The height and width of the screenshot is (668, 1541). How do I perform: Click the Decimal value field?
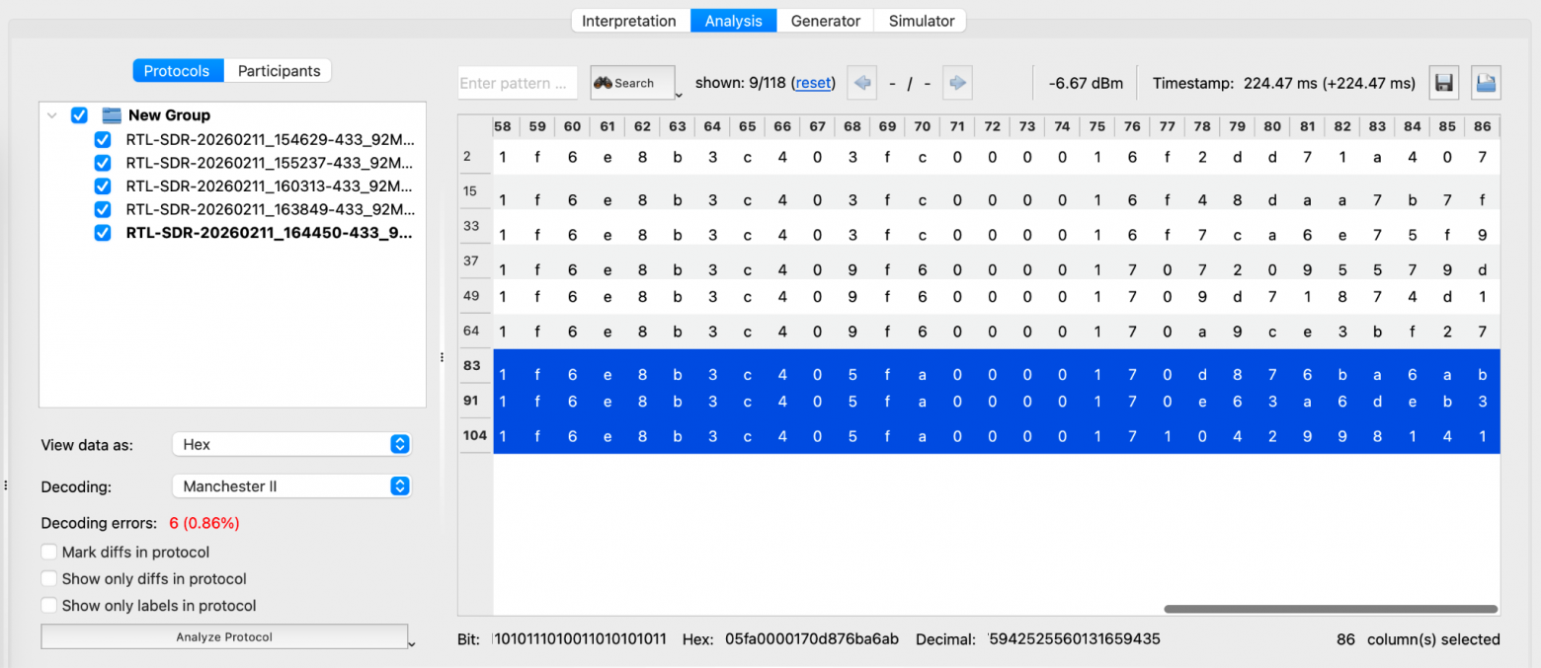1074,639
